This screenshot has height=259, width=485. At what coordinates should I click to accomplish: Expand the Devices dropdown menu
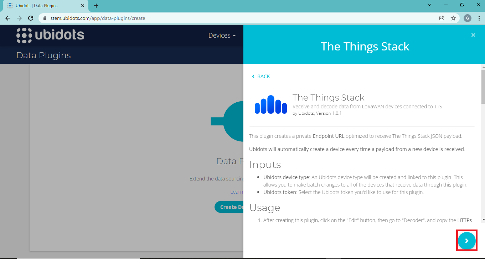[222, 36]
